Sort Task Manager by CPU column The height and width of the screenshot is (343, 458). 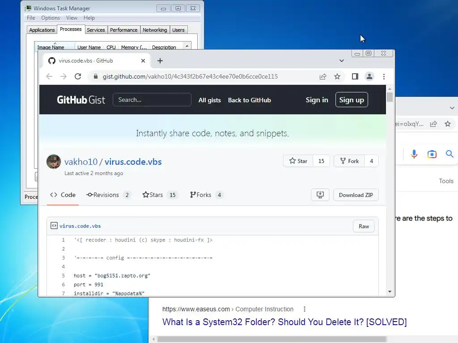tap(111, 46)
